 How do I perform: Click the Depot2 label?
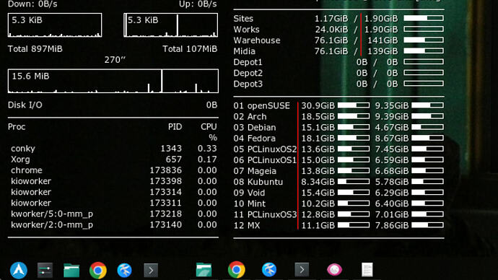click(248, 73)
